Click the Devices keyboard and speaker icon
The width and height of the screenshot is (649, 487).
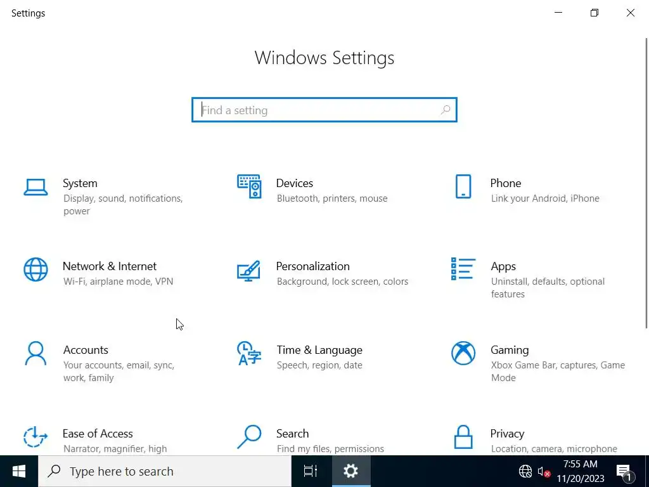(x=249, y=186)
